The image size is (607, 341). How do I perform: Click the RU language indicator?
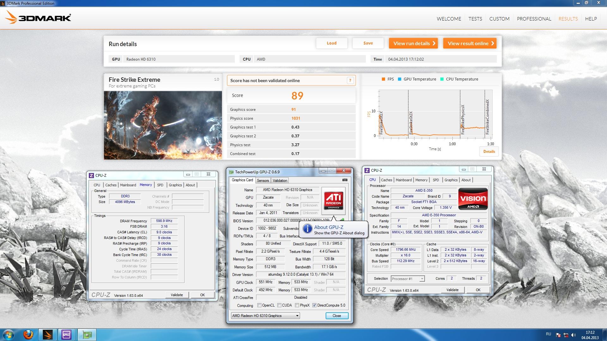pos(549,334)
